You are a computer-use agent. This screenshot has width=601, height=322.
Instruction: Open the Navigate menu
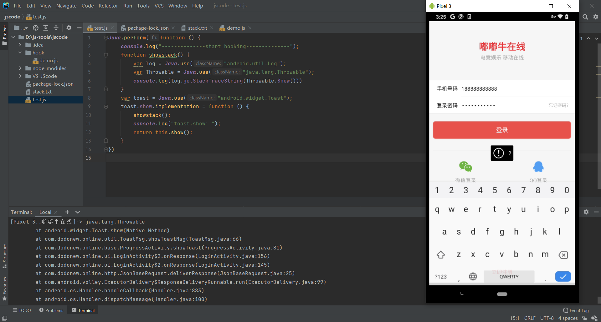tap(66, 6)
